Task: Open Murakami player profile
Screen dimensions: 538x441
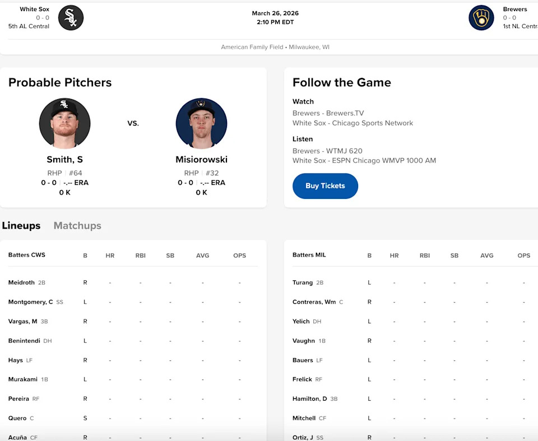Action: click(22, 379)
